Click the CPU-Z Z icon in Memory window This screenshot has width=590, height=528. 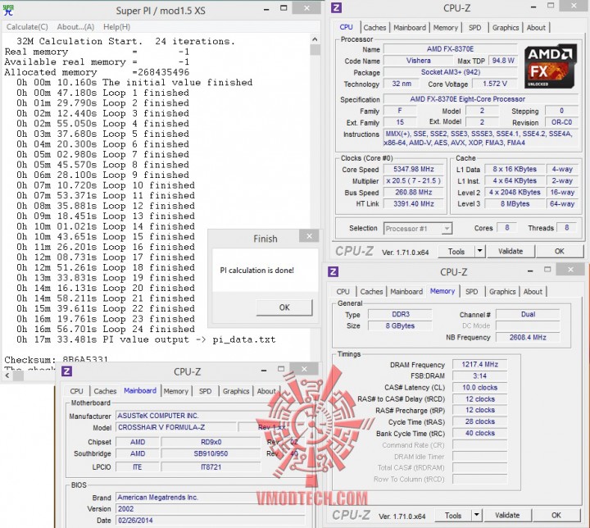point(333,271)
